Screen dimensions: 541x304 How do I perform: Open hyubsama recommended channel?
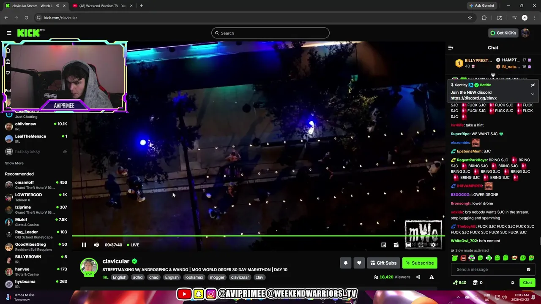pyautogui.click(x=36, y=284)
